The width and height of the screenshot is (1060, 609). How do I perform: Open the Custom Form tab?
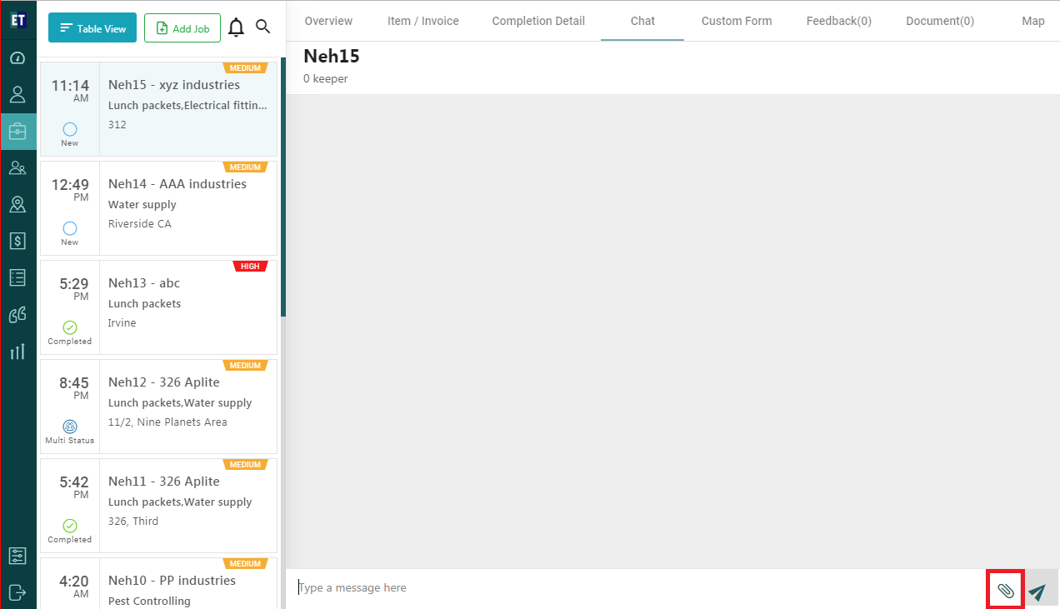pos(737,21)
